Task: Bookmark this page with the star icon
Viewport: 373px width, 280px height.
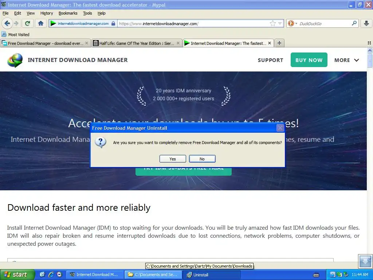Action: pos(272,23)
